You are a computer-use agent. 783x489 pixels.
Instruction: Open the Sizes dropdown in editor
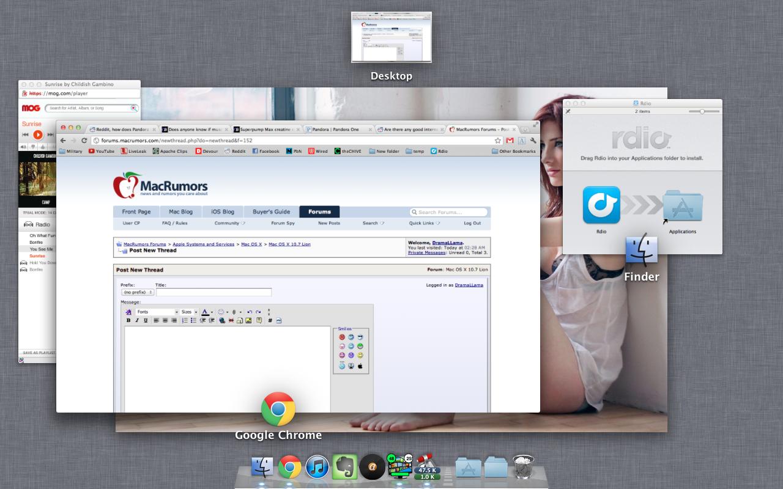click(x=189, y=312)
